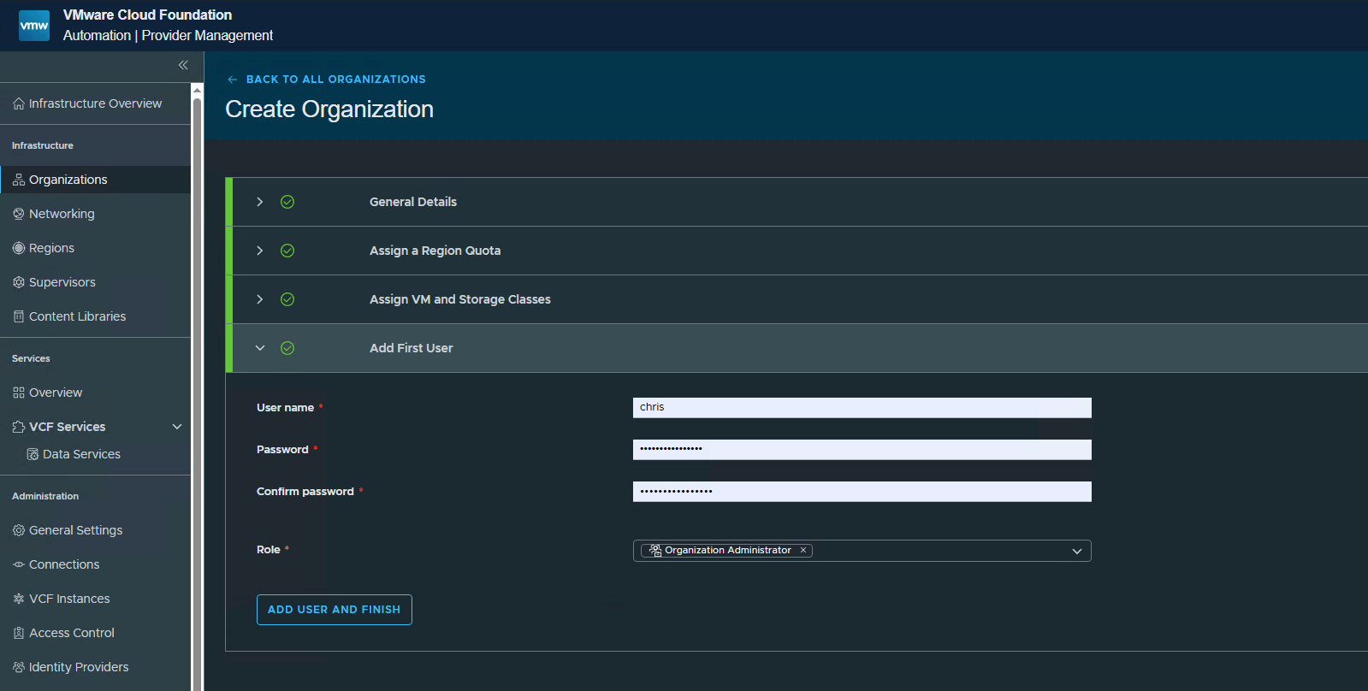The width and height of the screenshot is (1368, 691).
Task: Open Content Libraries
Action: click(95, 316)
